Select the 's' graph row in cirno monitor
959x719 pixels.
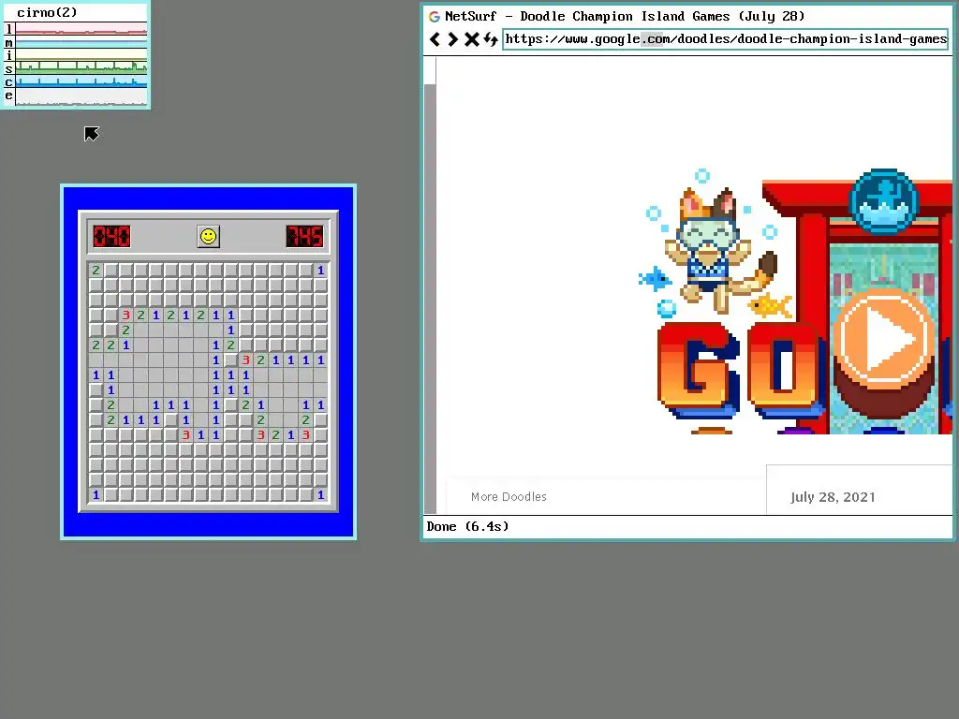pyautogui.click(x=76, y=68)
